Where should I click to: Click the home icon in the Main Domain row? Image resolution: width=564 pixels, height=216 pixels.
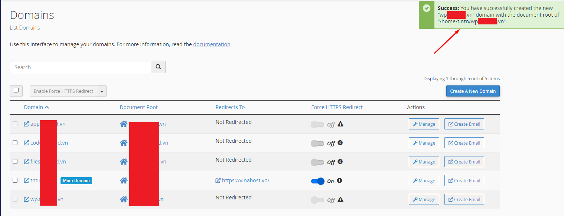pos(124,180)
